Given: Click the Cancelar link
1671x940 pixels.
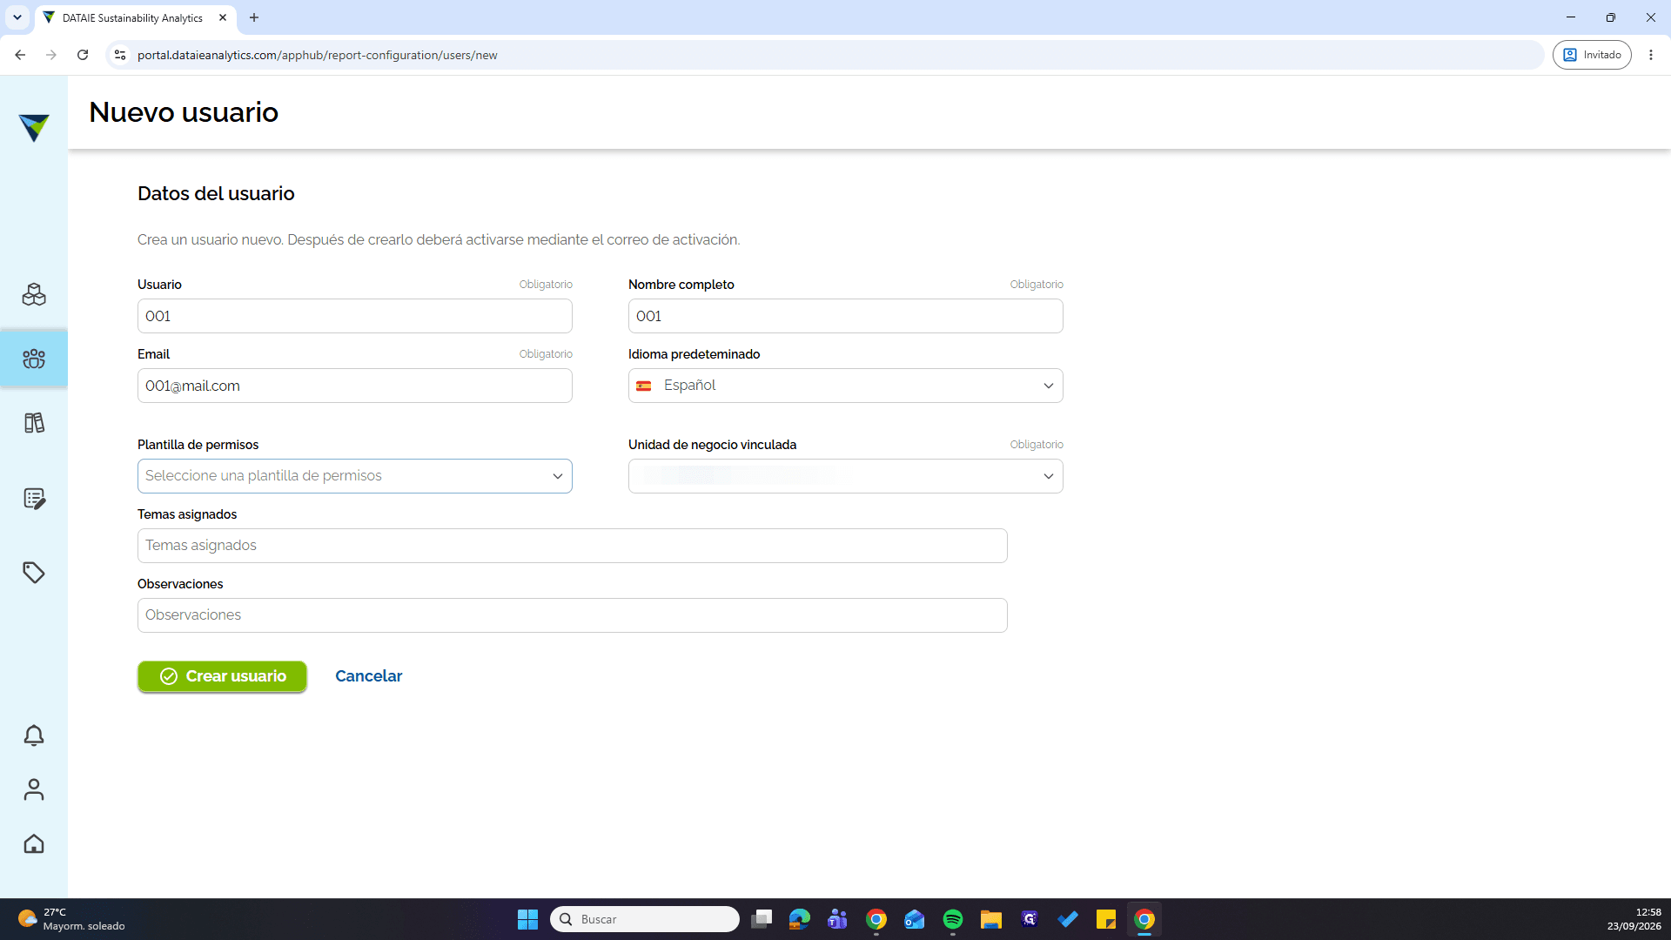Looking at the screenshot, I should coord(368,676).
